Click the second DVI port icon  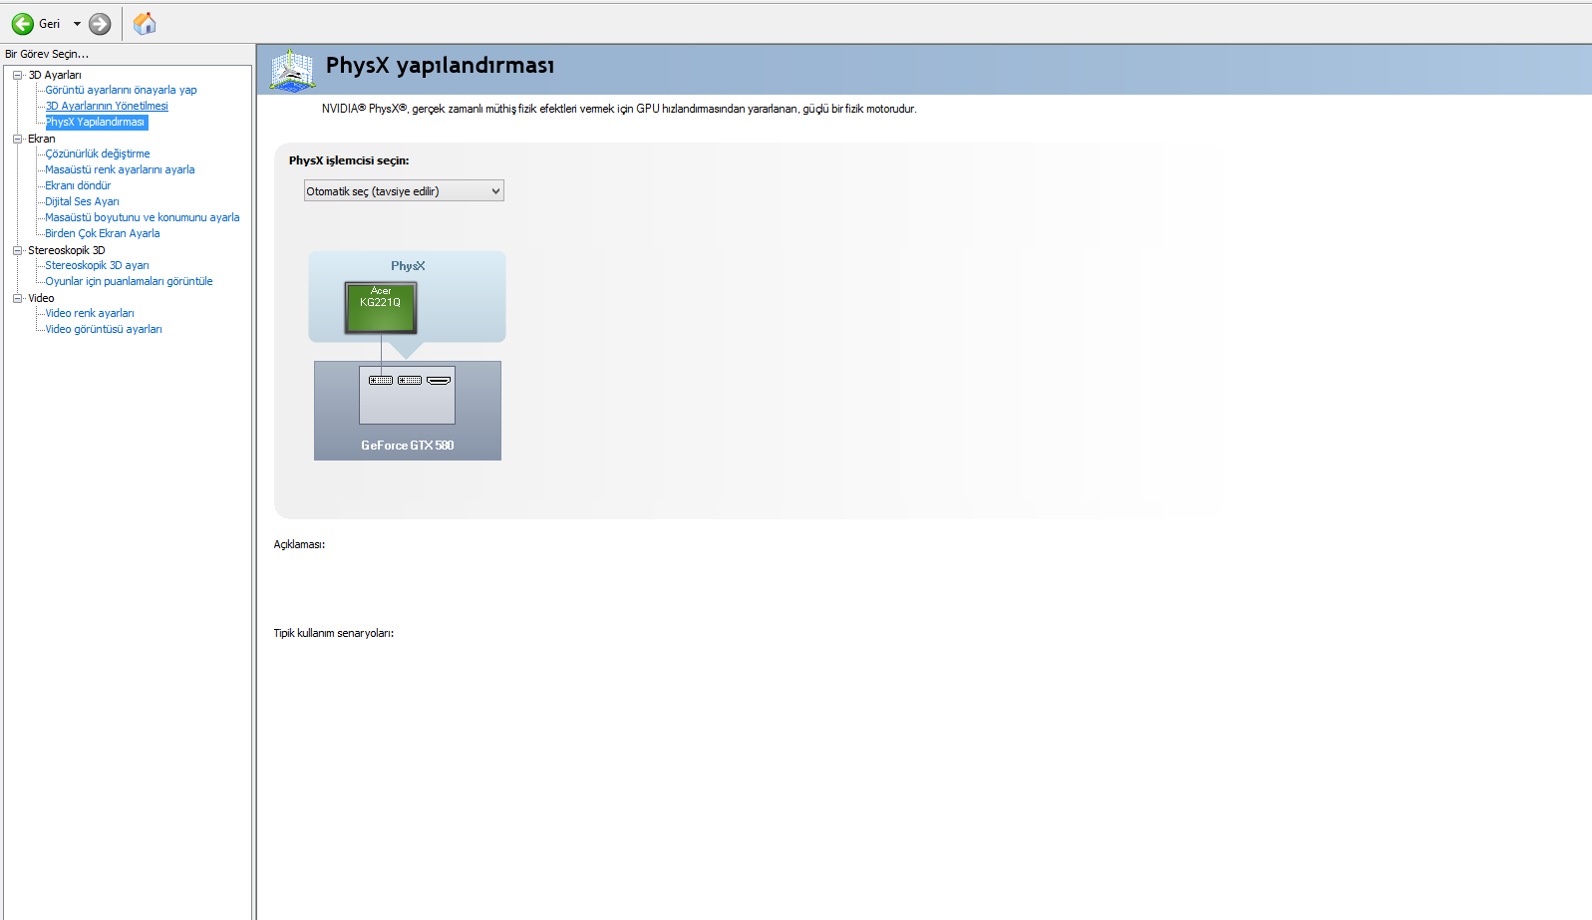[410, 380]
